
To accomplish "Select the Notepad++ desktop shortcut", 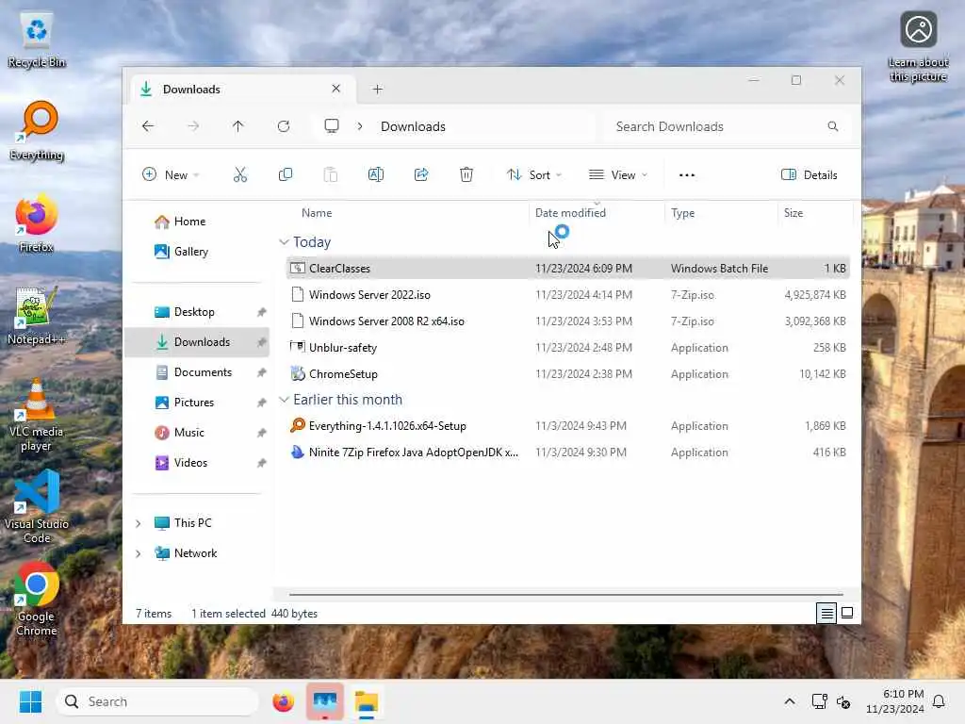I will [37, 316].
